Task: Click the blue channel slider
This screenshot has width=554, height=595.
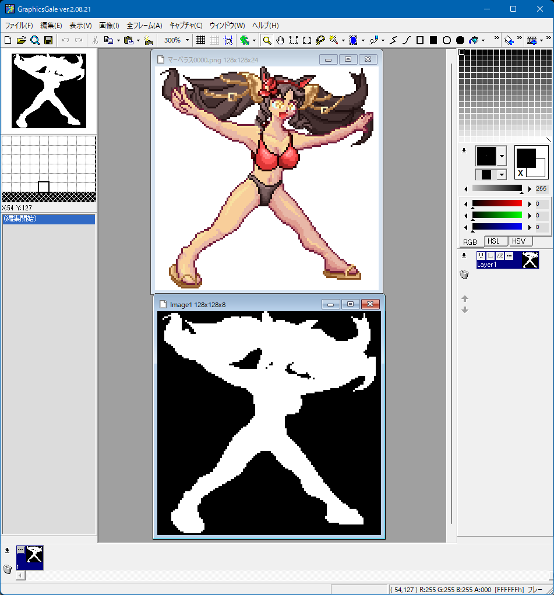Action: (x=497, y=227)
